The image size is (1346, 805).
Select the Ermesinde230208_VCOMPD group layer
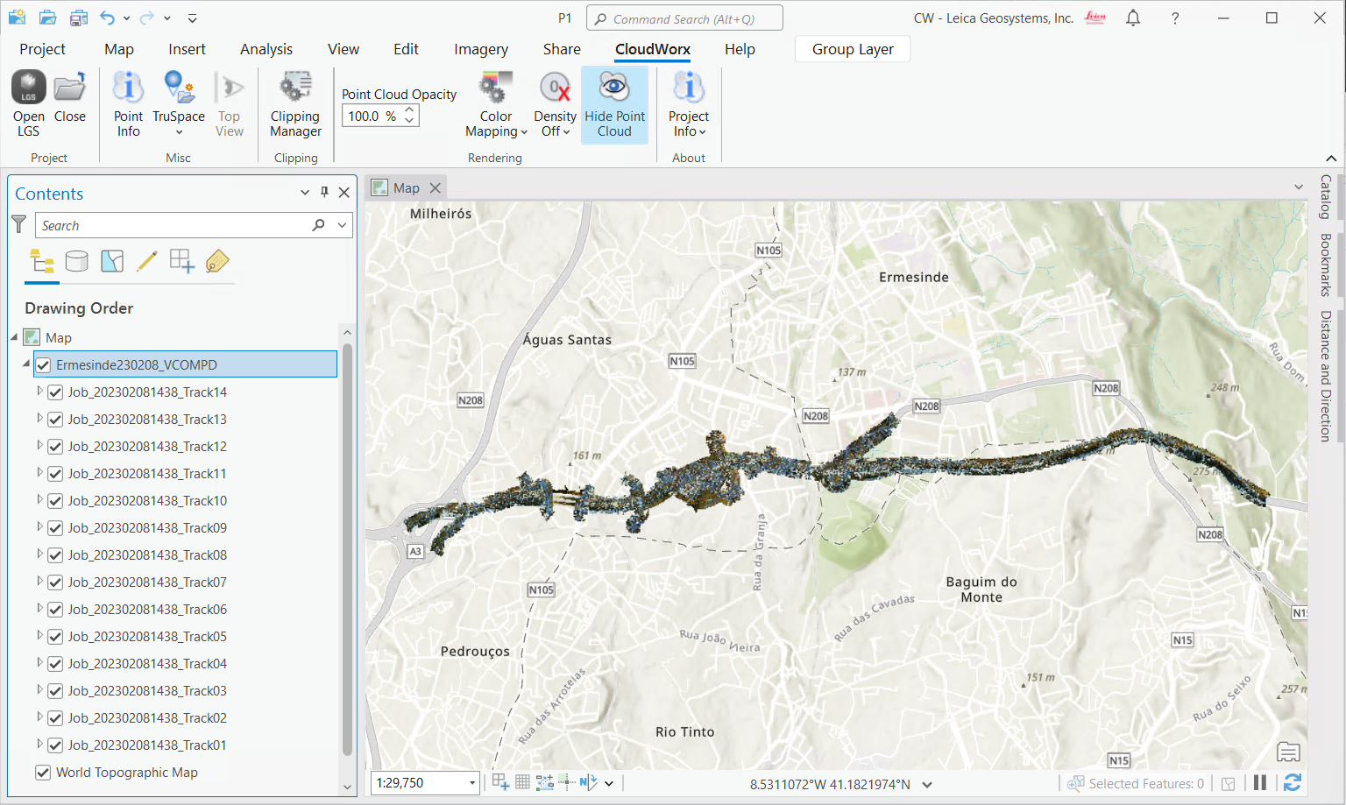click(137, 365)
